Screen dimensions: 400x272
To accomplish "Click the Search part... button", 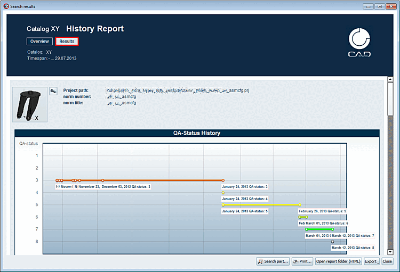I will tap(273, 261).
